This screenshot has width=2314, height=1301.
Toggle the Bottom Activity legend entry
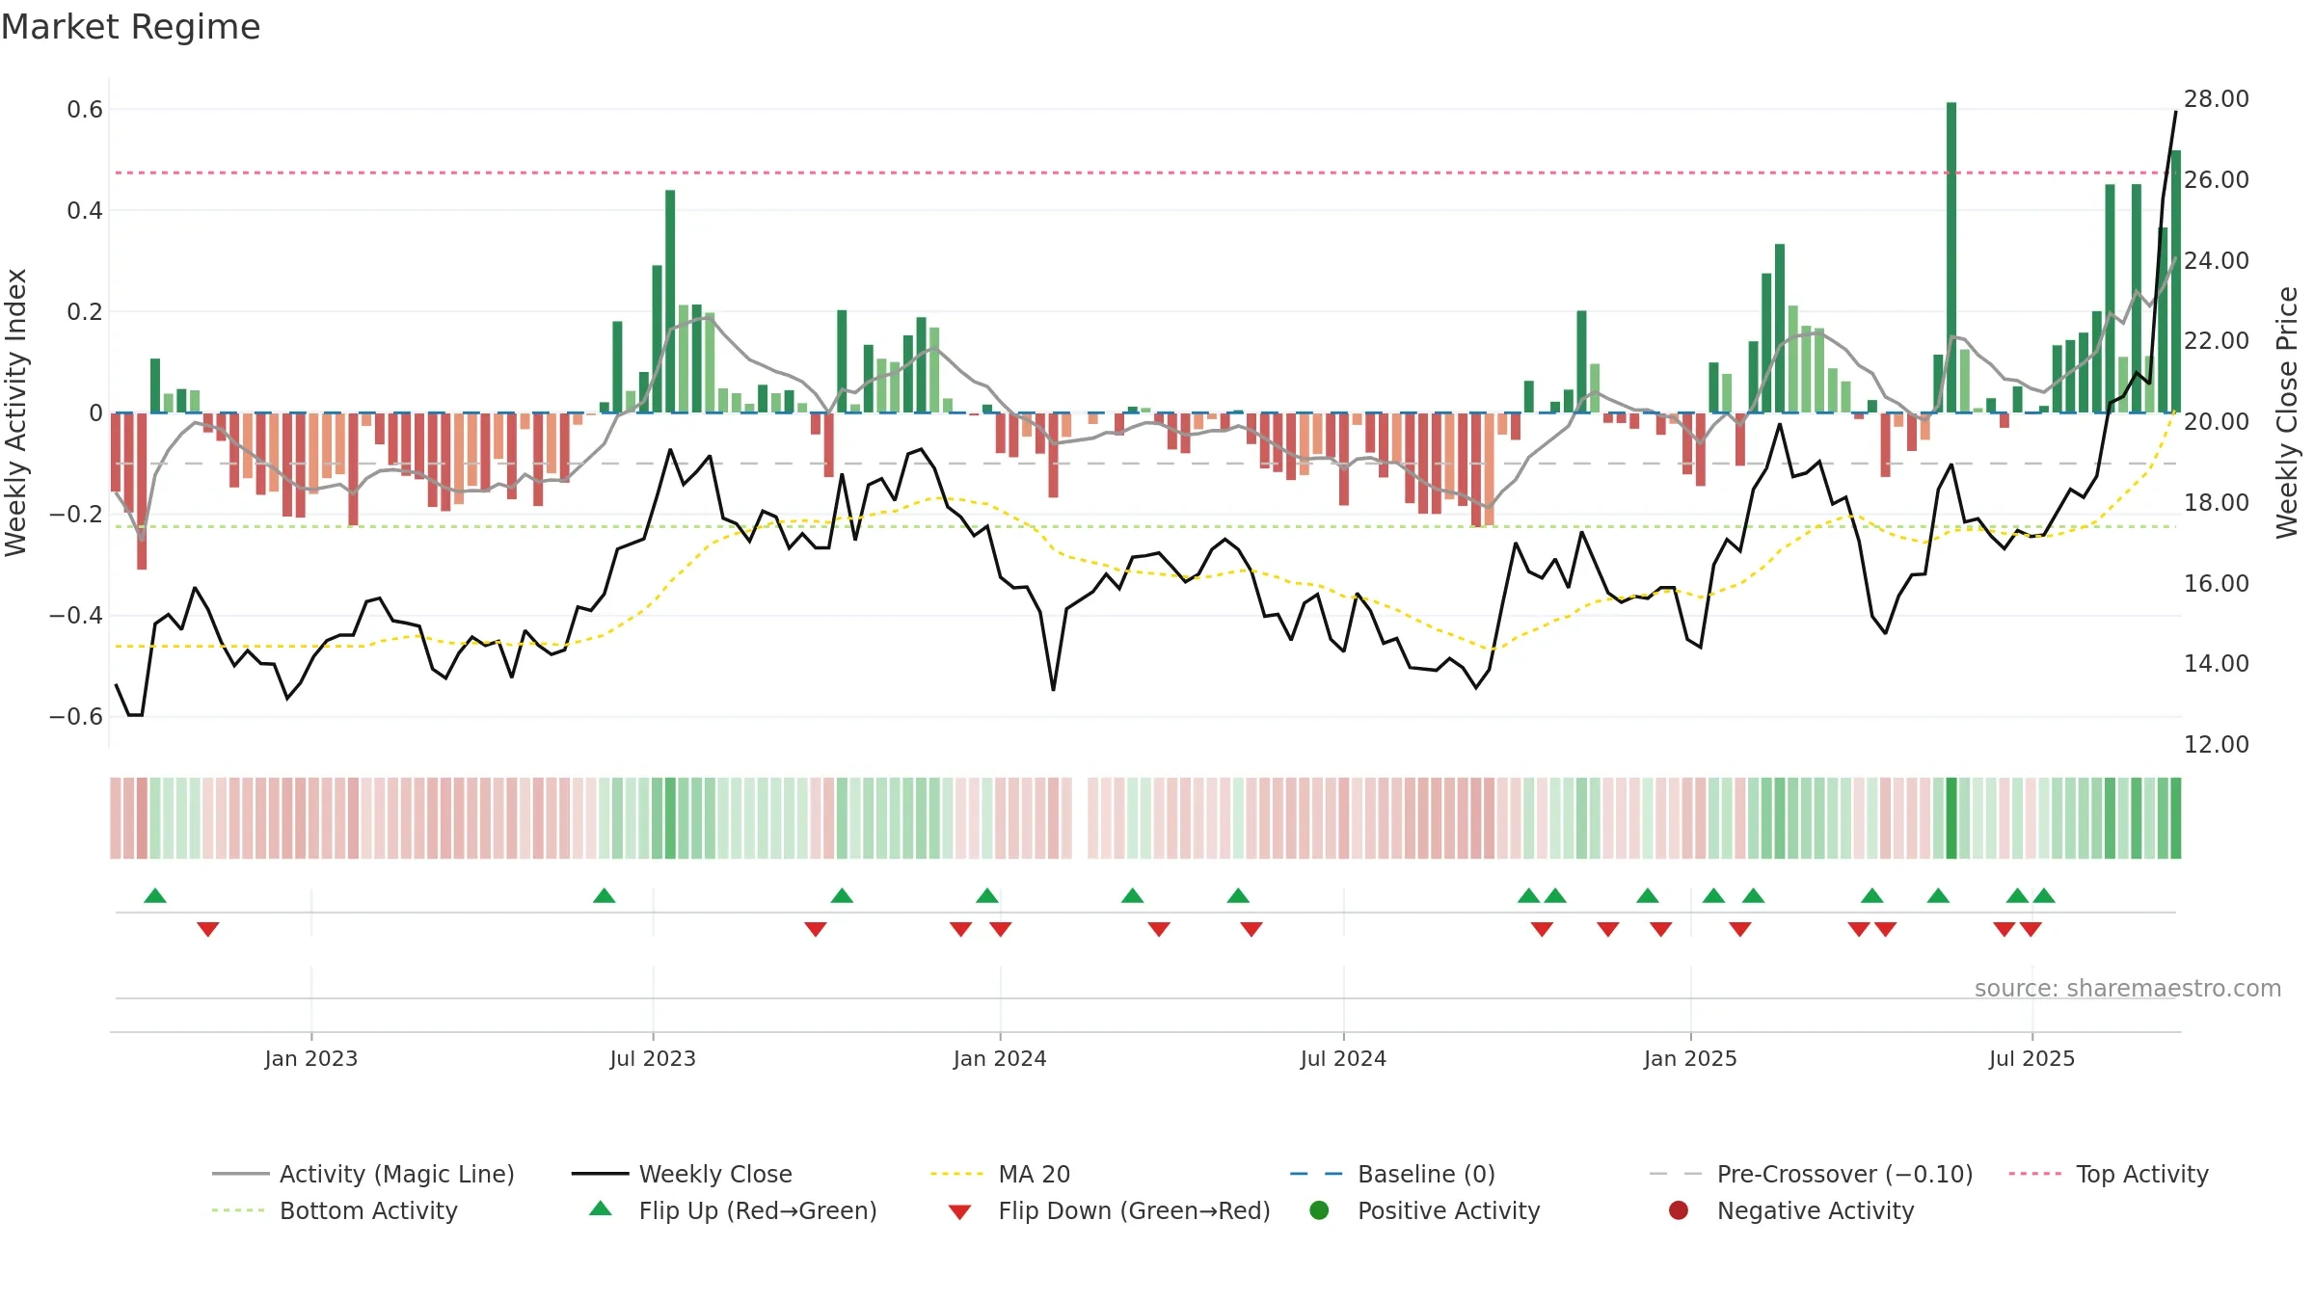coord(335,1210)
